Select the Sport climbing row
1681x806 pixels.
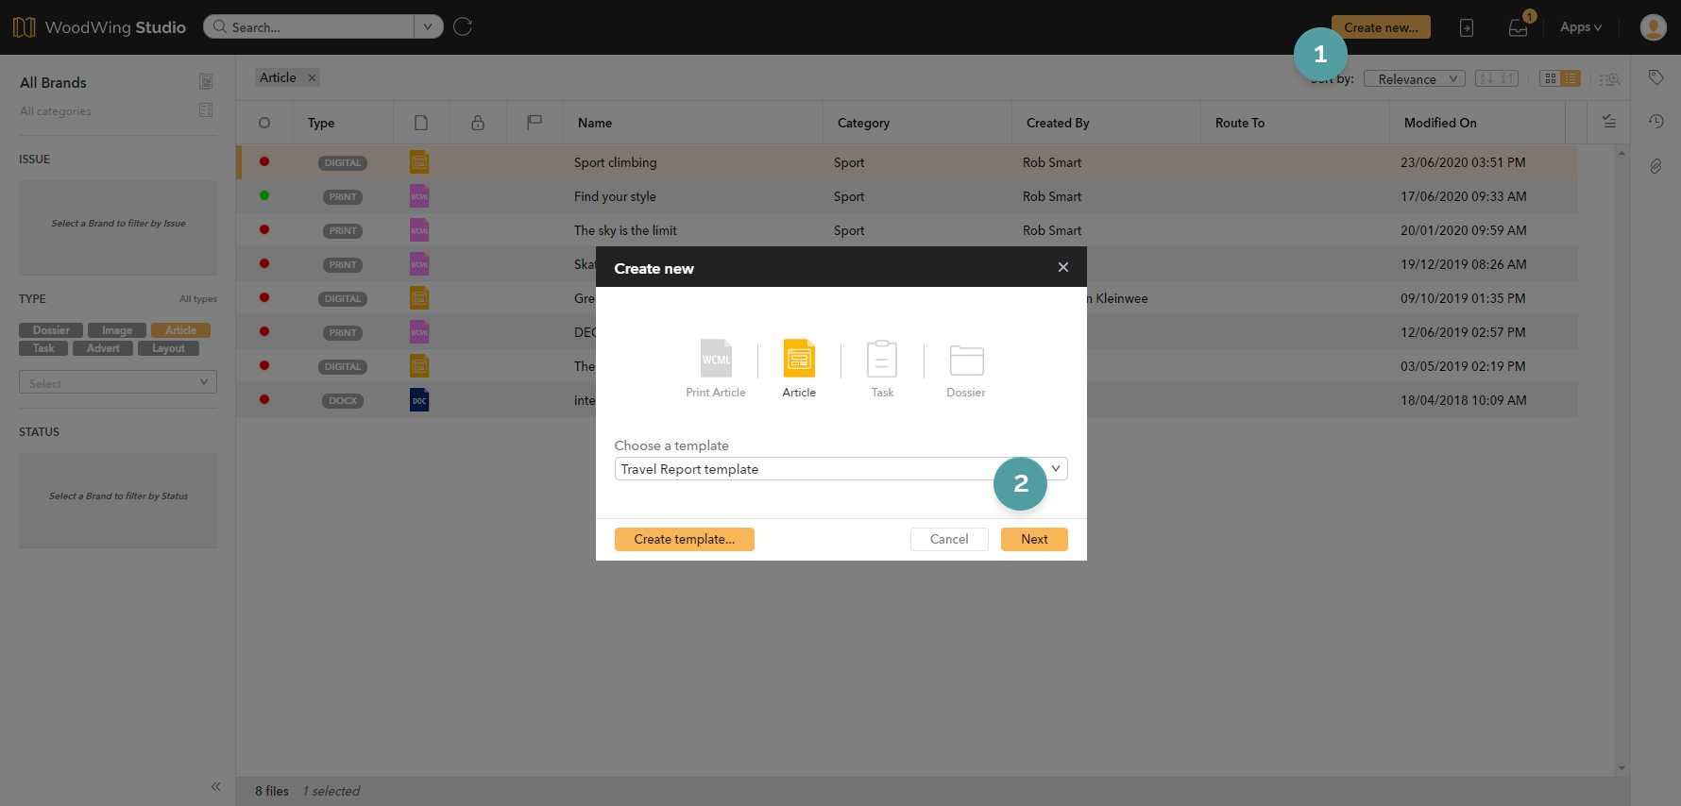click(x=907, y=162)
